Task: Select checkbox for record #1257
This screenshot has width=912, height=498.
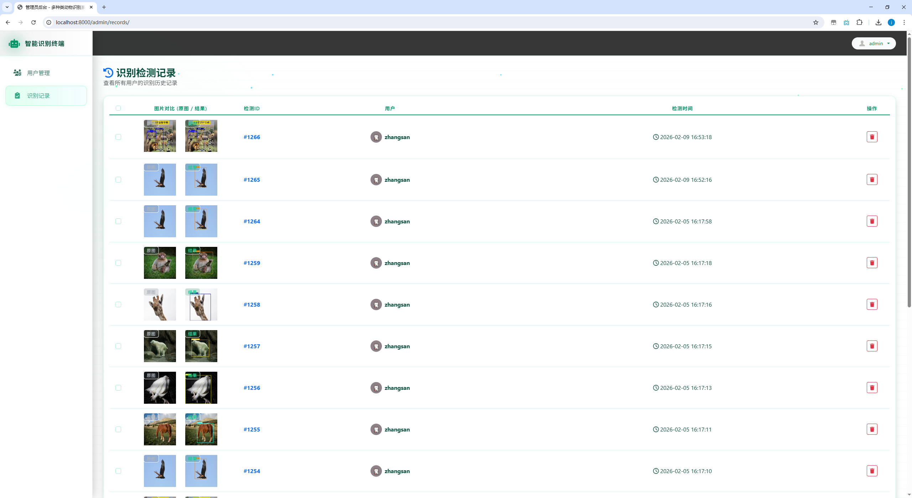Action: (118, 346)
